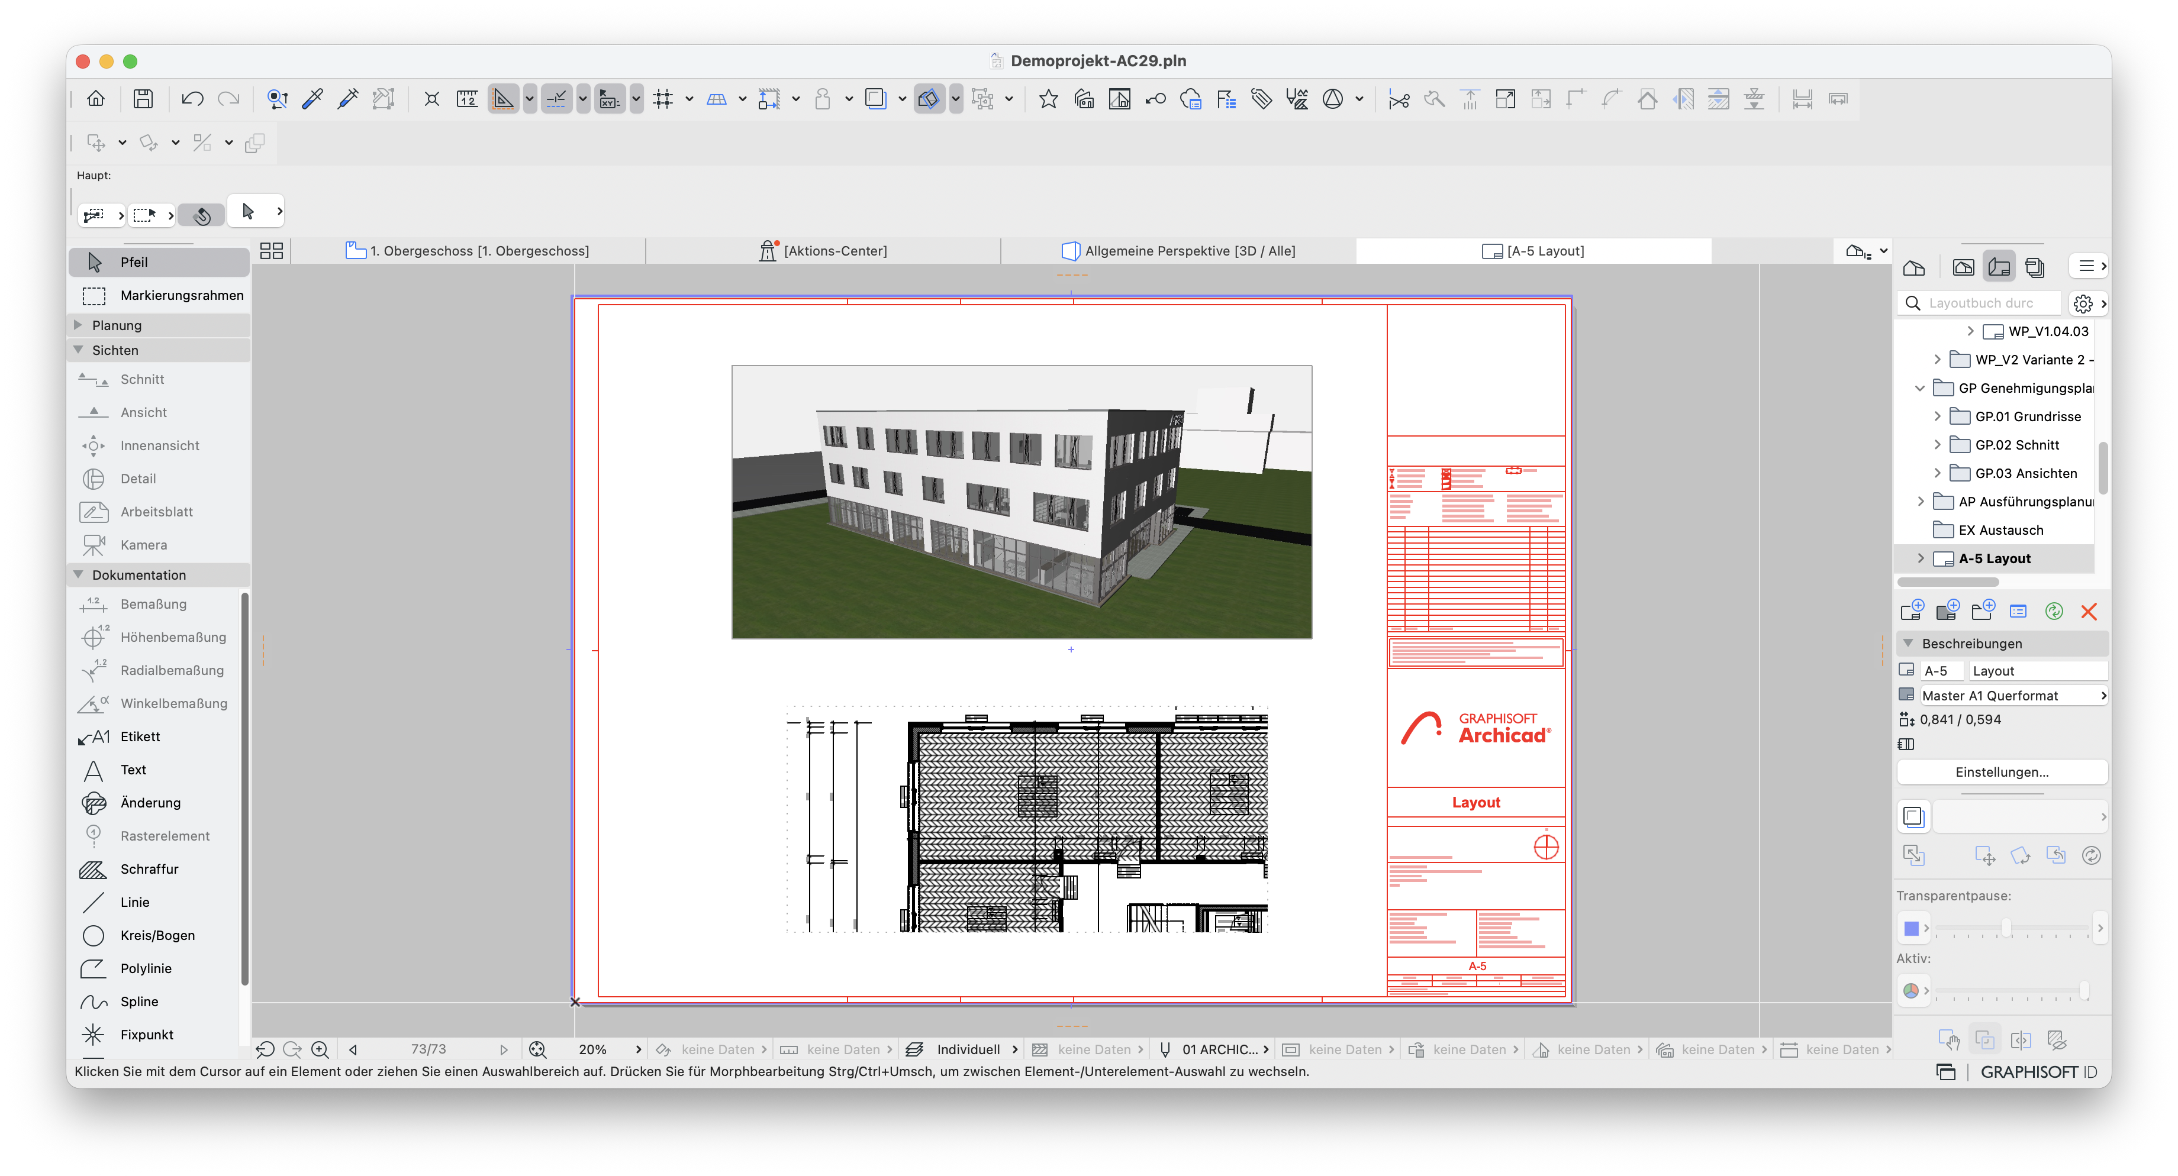Image resolution: width=2178 pixels, height=1176 pixels.
Task: Click the undo arrow icon
Action: (x=192, y=99)
